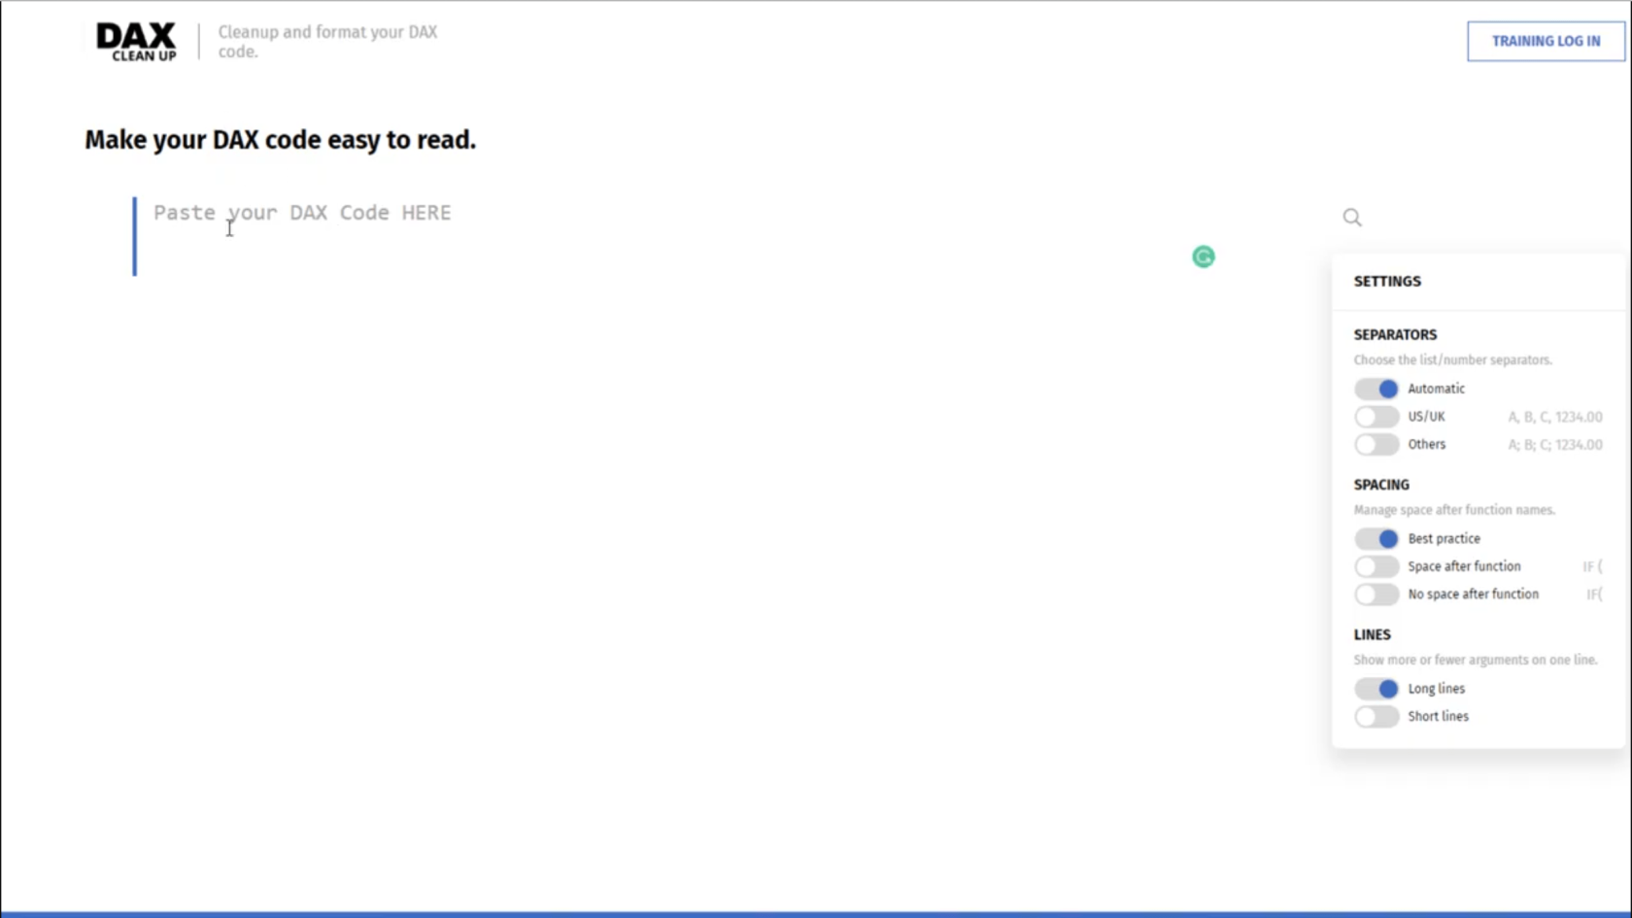Open the DAX Clean Up logo
Image resolution: width=1632 pixels, height=918 pixels.
pyautogui.click(x=137, y=42)
